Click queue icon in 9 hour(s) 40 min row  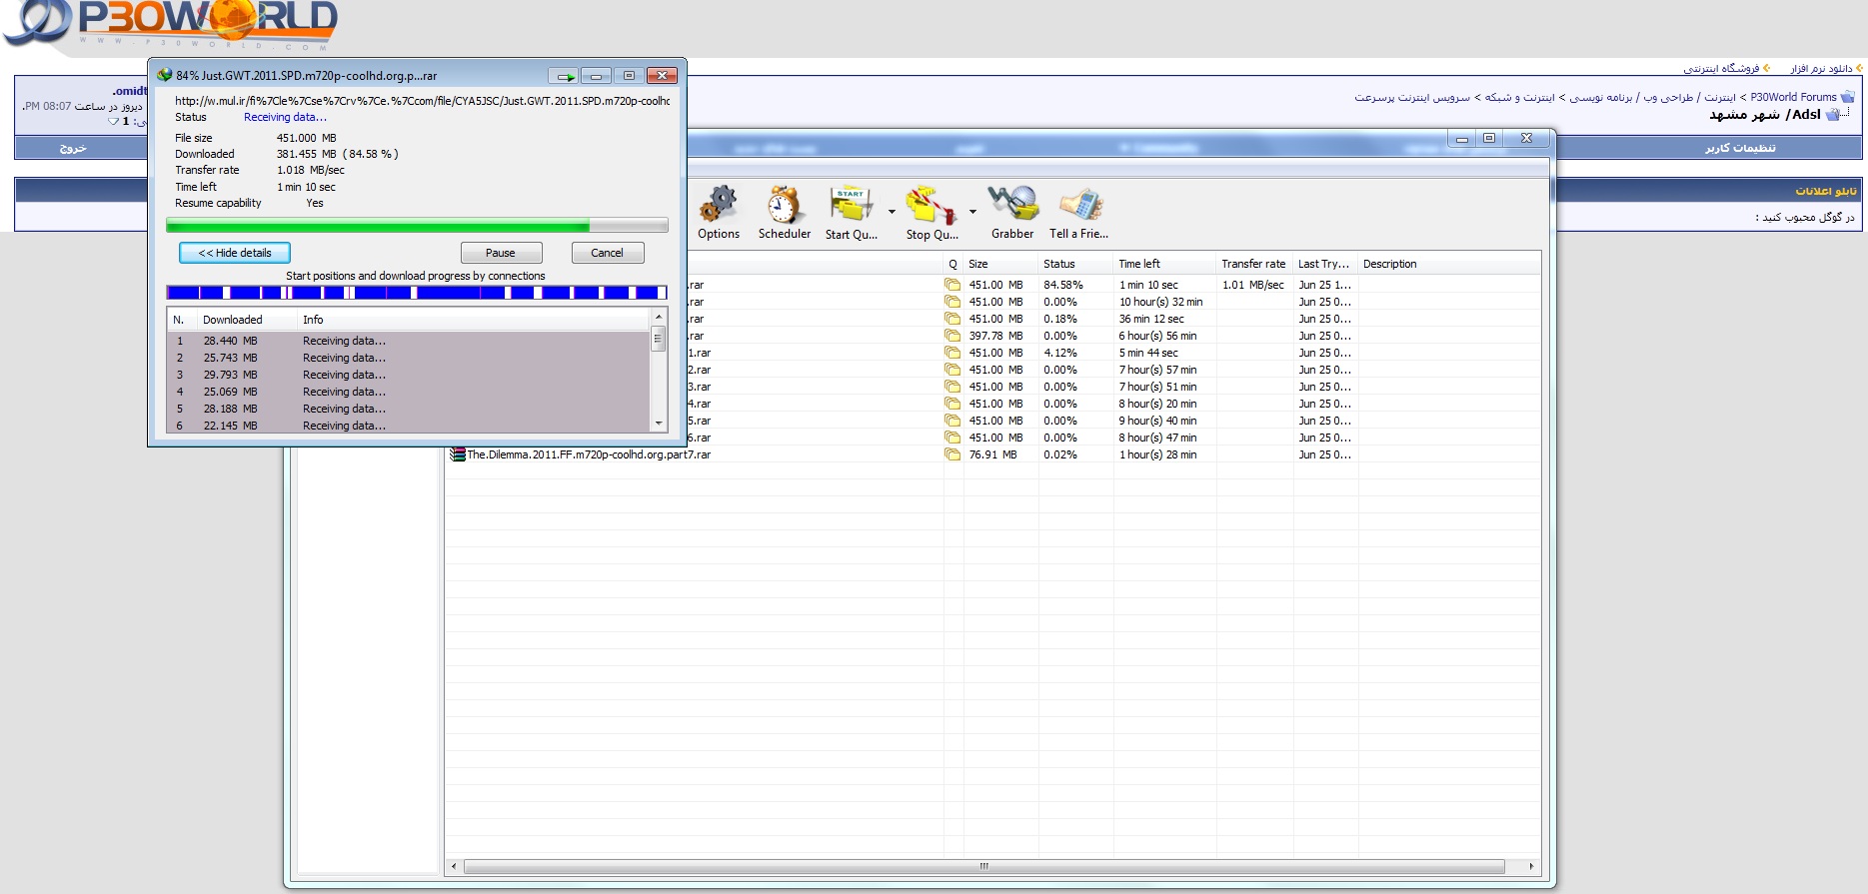[952, 421]
